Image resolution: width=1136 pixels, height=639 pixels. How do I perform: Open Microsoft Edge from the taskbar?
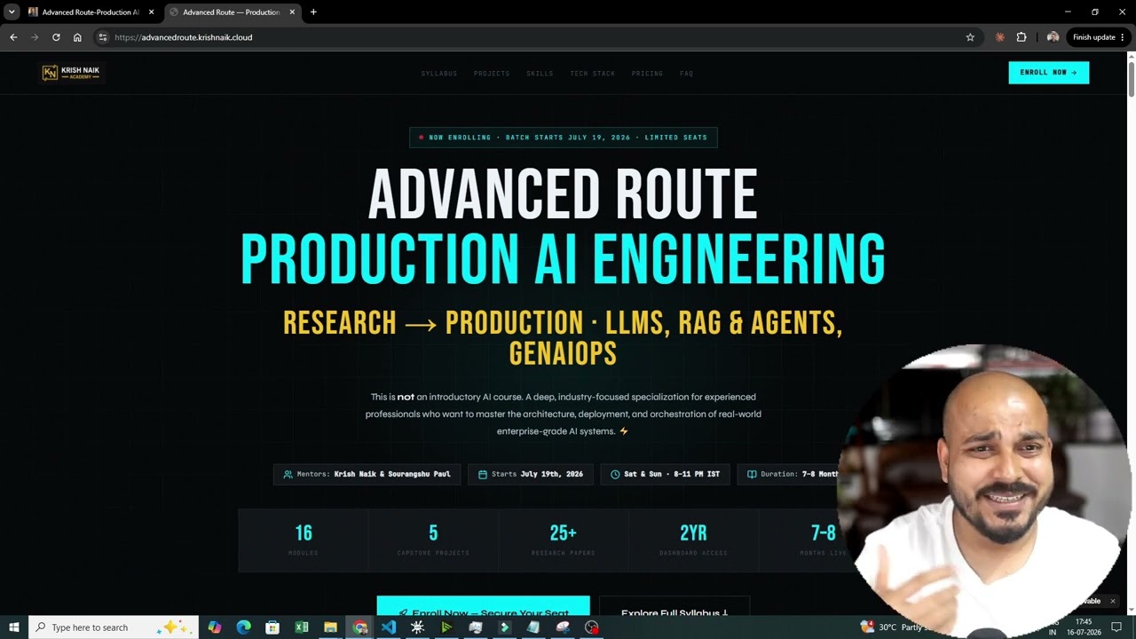[x=243, y=627]
